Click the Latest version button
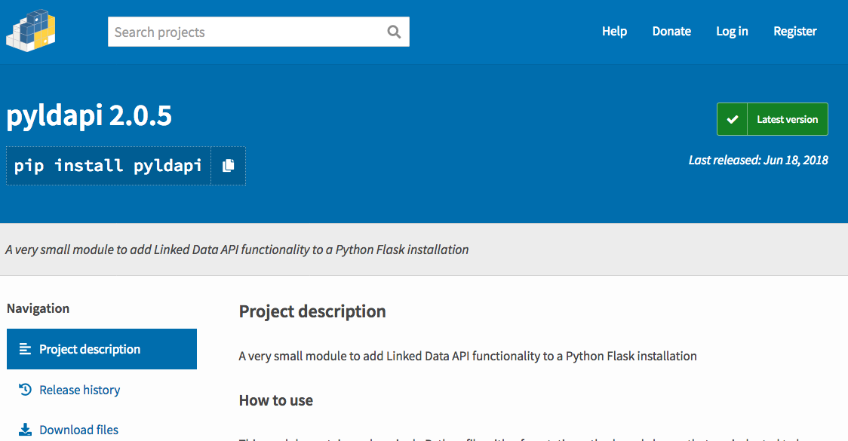This screenshot has width=848, height=441. click(x=773, y=119)
